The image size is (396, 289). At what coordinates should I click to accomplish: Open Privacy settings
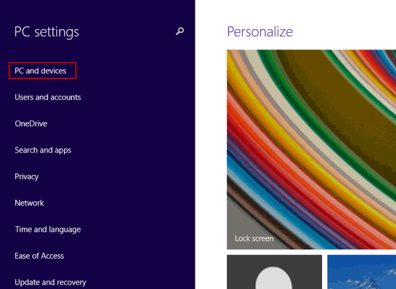coord(26,176)
